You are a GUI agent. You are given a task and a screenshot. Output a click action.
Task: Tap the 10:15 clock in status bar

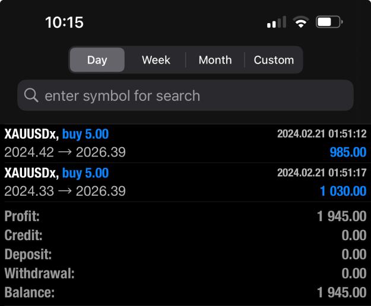coord(64,23)
